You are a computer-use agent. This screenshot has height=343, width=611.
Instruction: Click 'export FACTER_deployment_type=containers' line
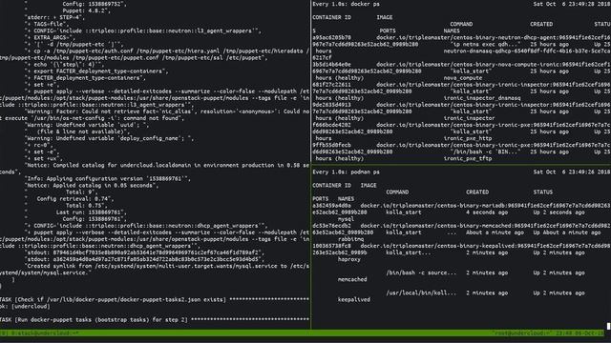(96, 71)
